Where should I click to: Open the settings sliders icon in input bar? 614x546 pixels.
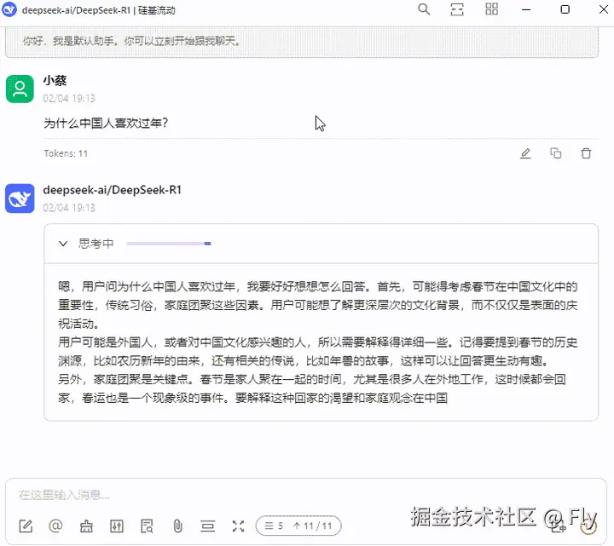click(117, 526)
